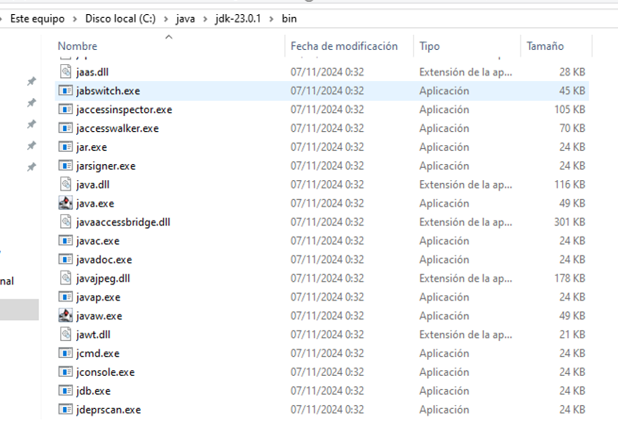
Task: Click the jconsole.exe file icon
Action: (x=65, y=372)
